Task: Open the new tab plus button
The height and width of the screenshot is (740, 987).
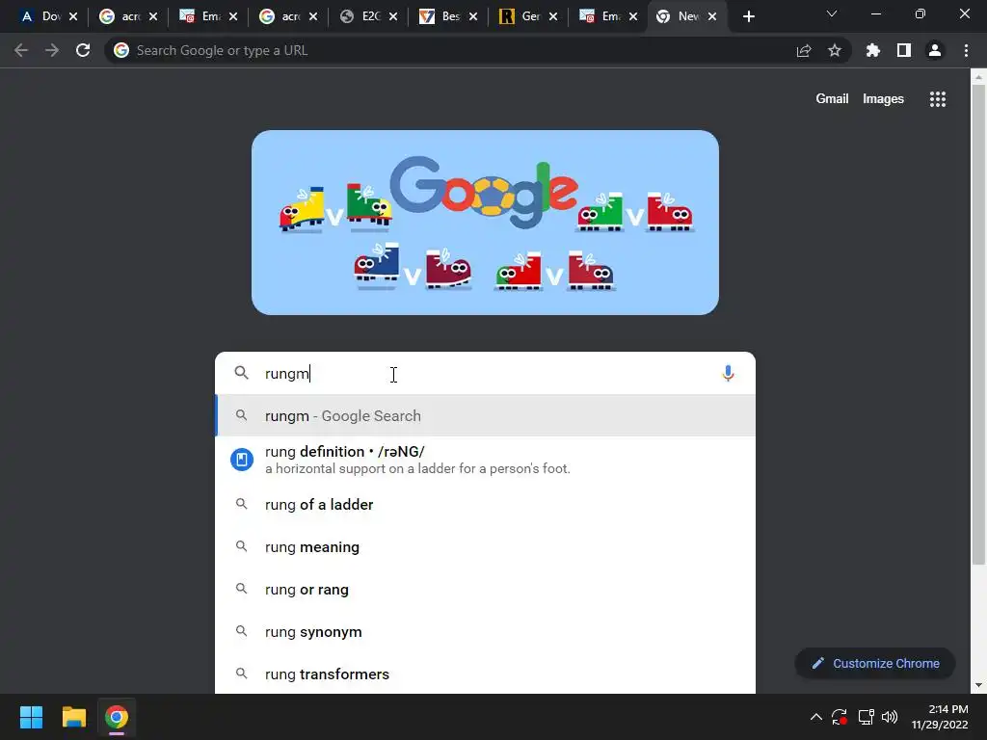Action: (748, 17)
